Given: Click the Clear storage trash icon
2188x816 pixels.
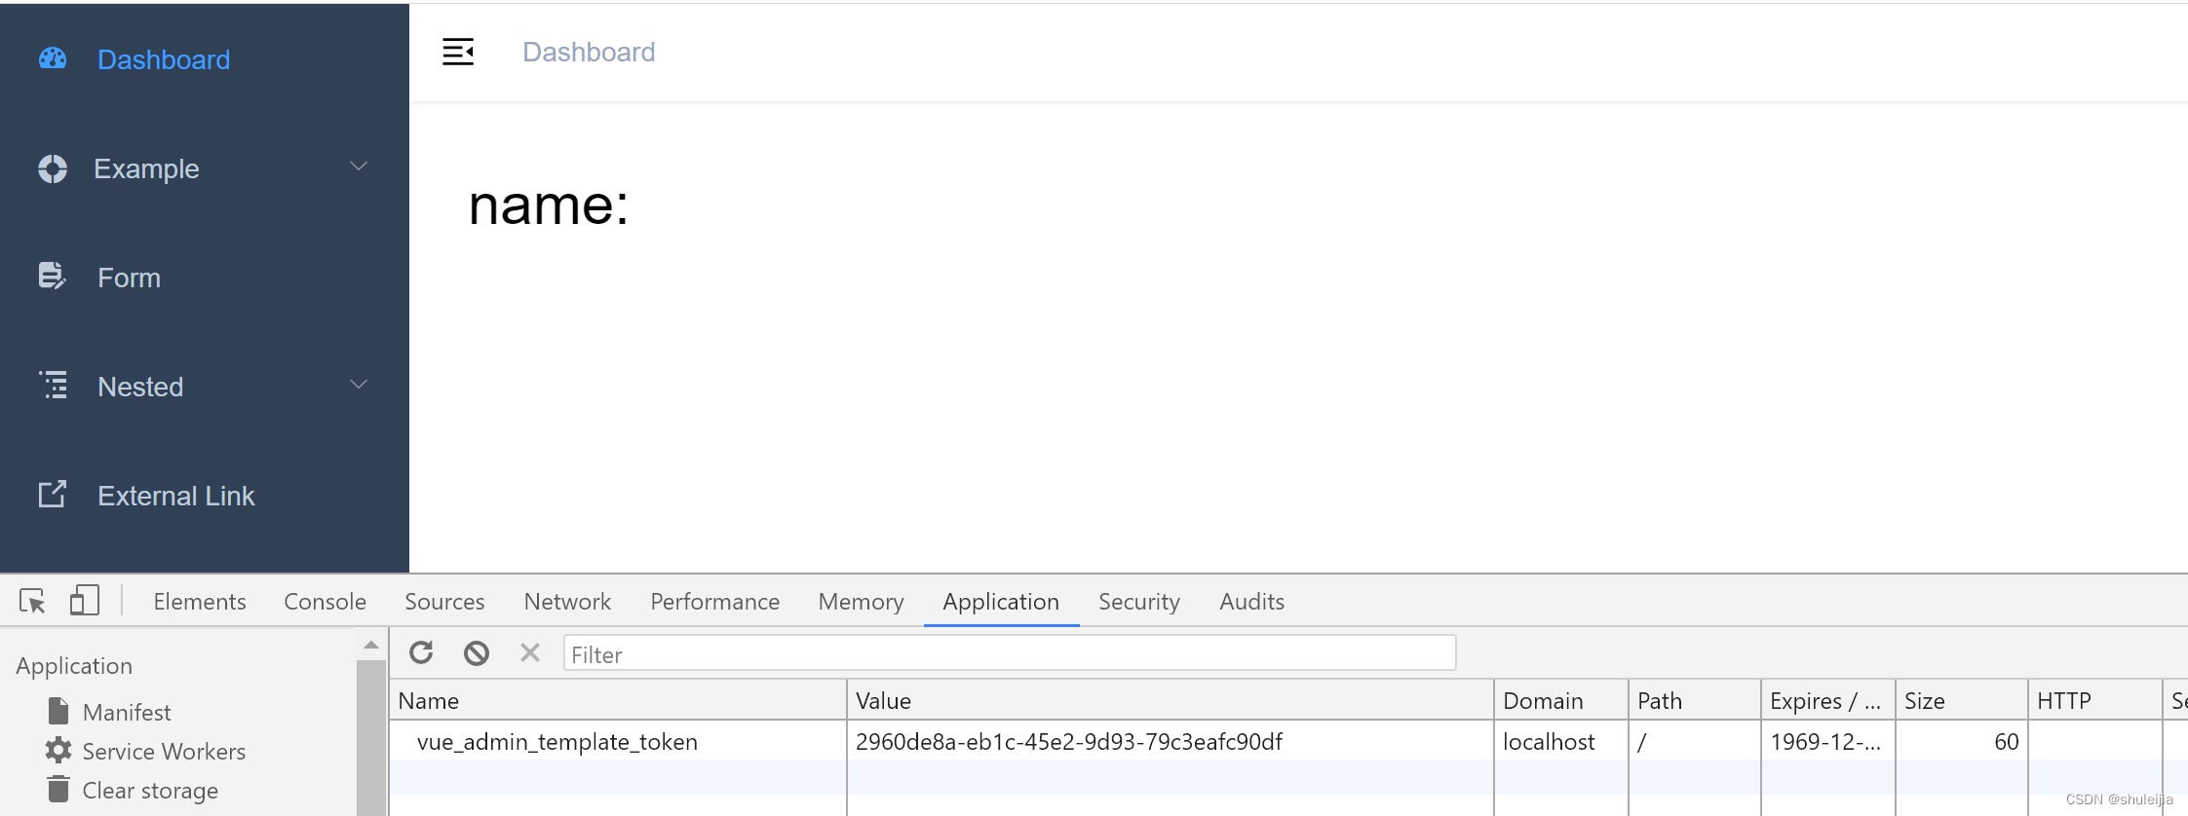Looking at the screenshot, I should tap(58, 789).
